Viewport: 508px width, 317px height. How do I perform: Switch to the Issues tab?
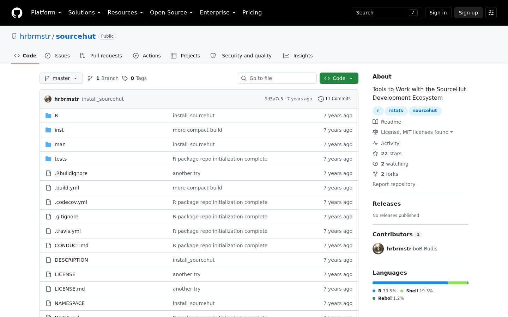[x=58, y=56]
